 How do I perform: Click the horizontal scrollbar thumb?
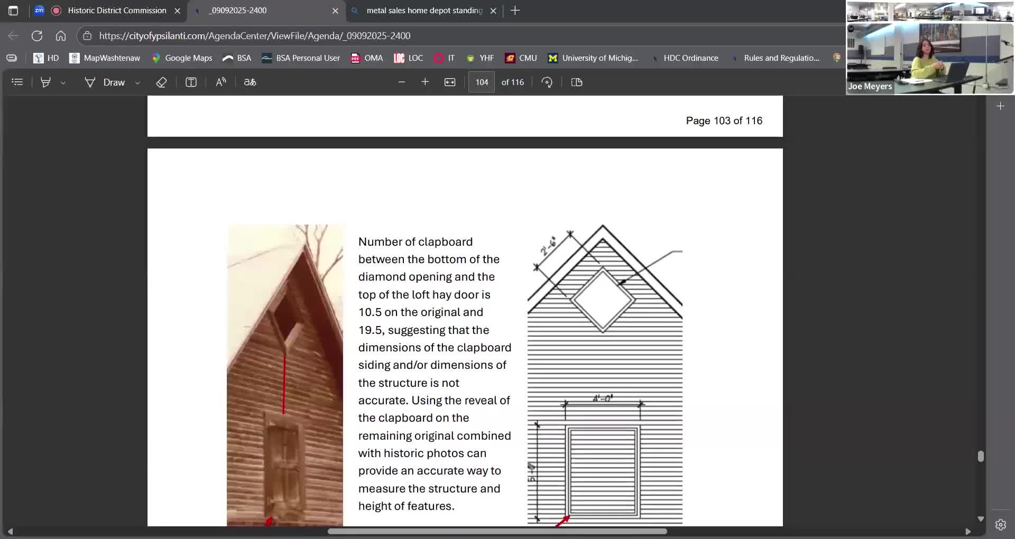[497, 531]
